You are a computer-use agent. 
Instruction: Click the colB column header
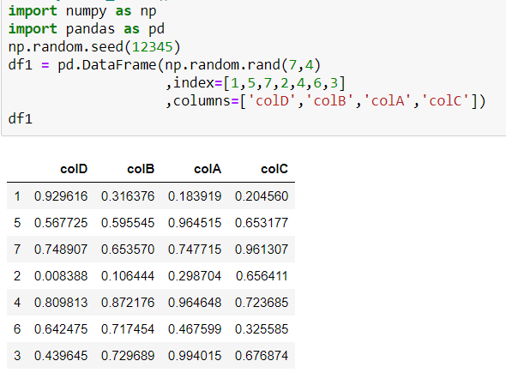tap(141, 169)
